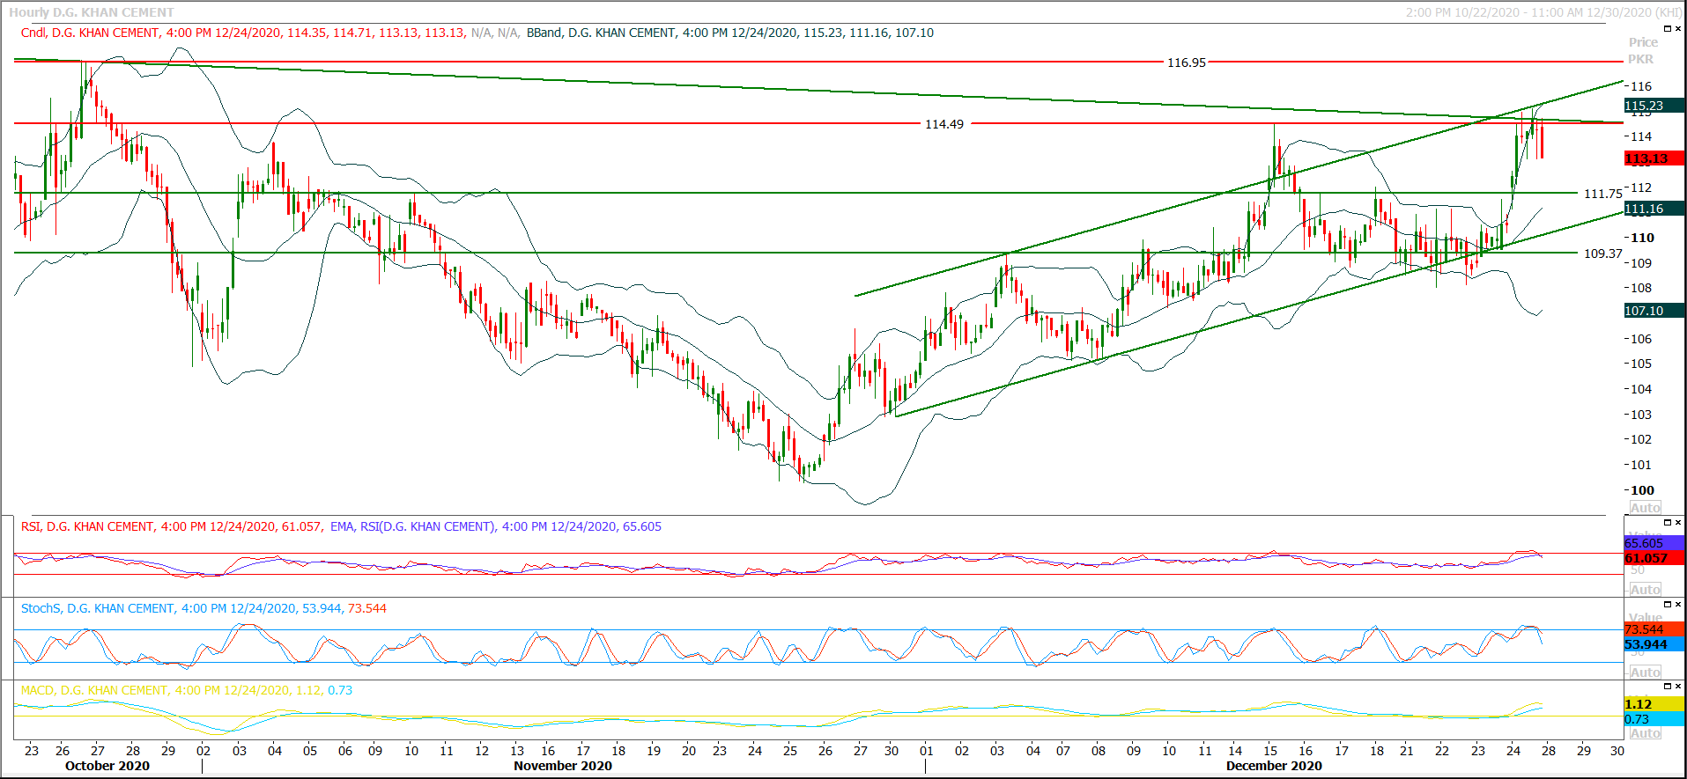This screenshot has width=1687, height=779.
Task: Click the December 2020 label on time axis
Action: (x=1273, y=766)
